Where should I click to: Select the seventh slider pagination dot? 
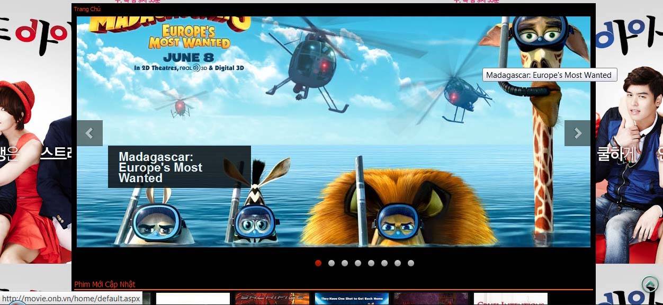[398, 263]
